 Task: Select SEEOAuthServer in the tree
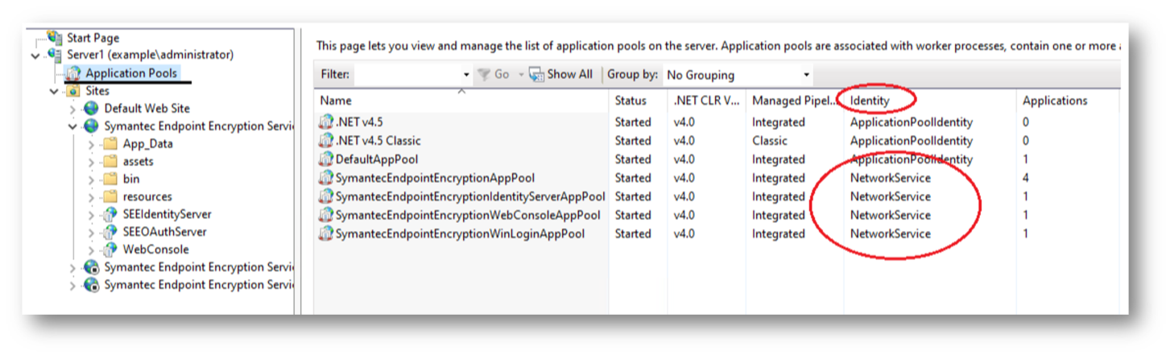[x=164, y=232]
